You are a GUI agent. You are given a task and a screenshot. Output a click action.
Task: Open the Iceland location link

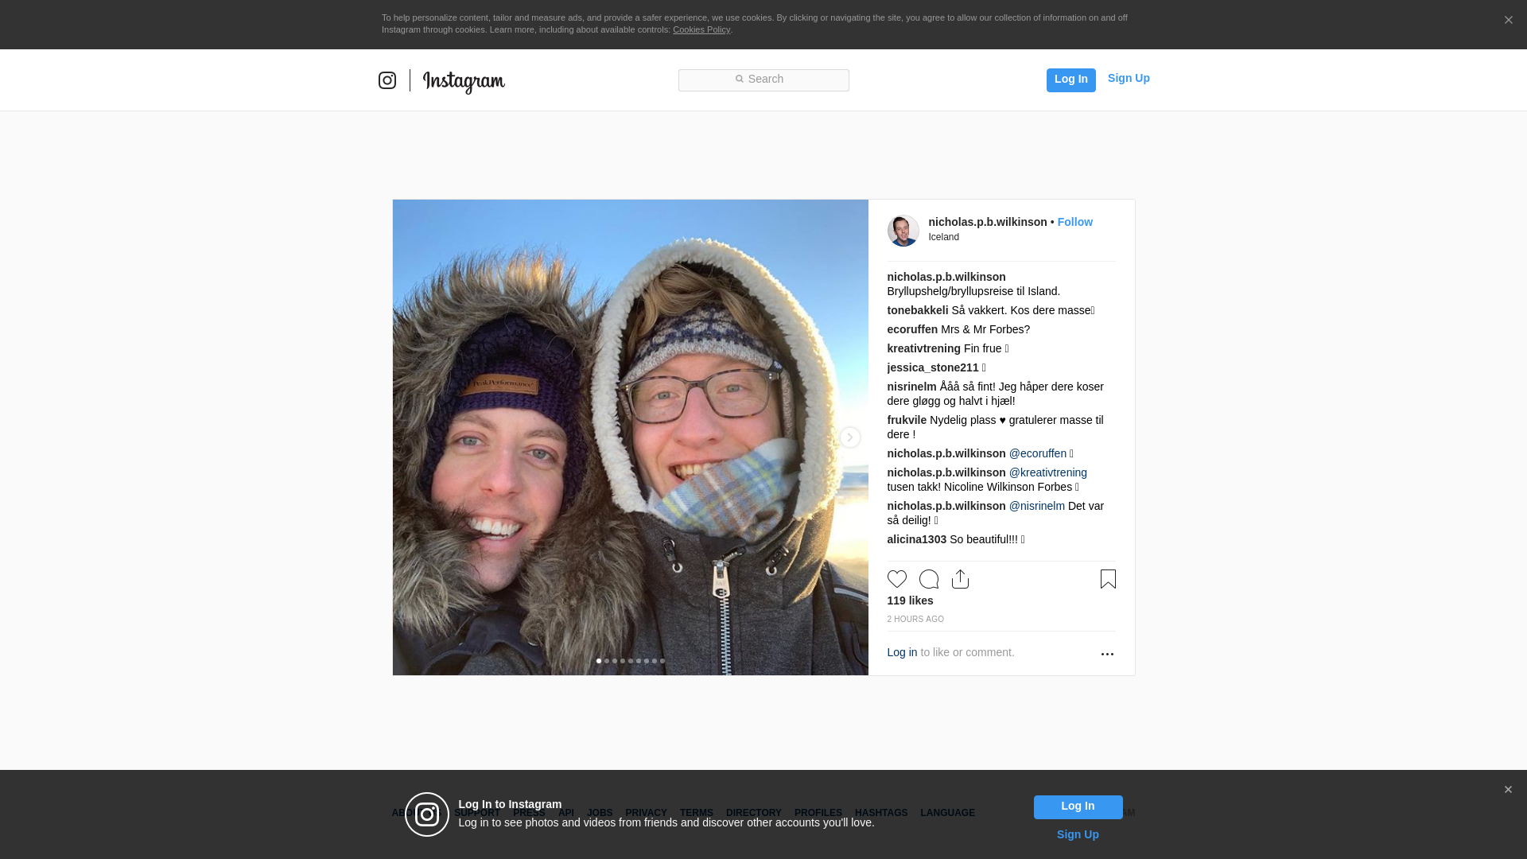943,237
